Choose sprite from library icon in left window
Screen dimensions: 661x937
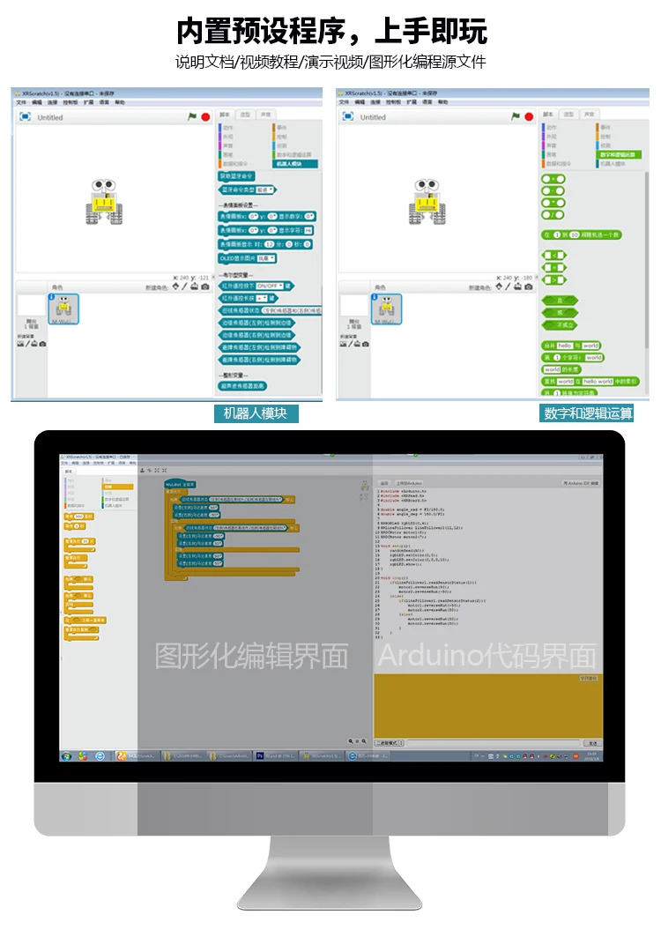tap(175, 286)
